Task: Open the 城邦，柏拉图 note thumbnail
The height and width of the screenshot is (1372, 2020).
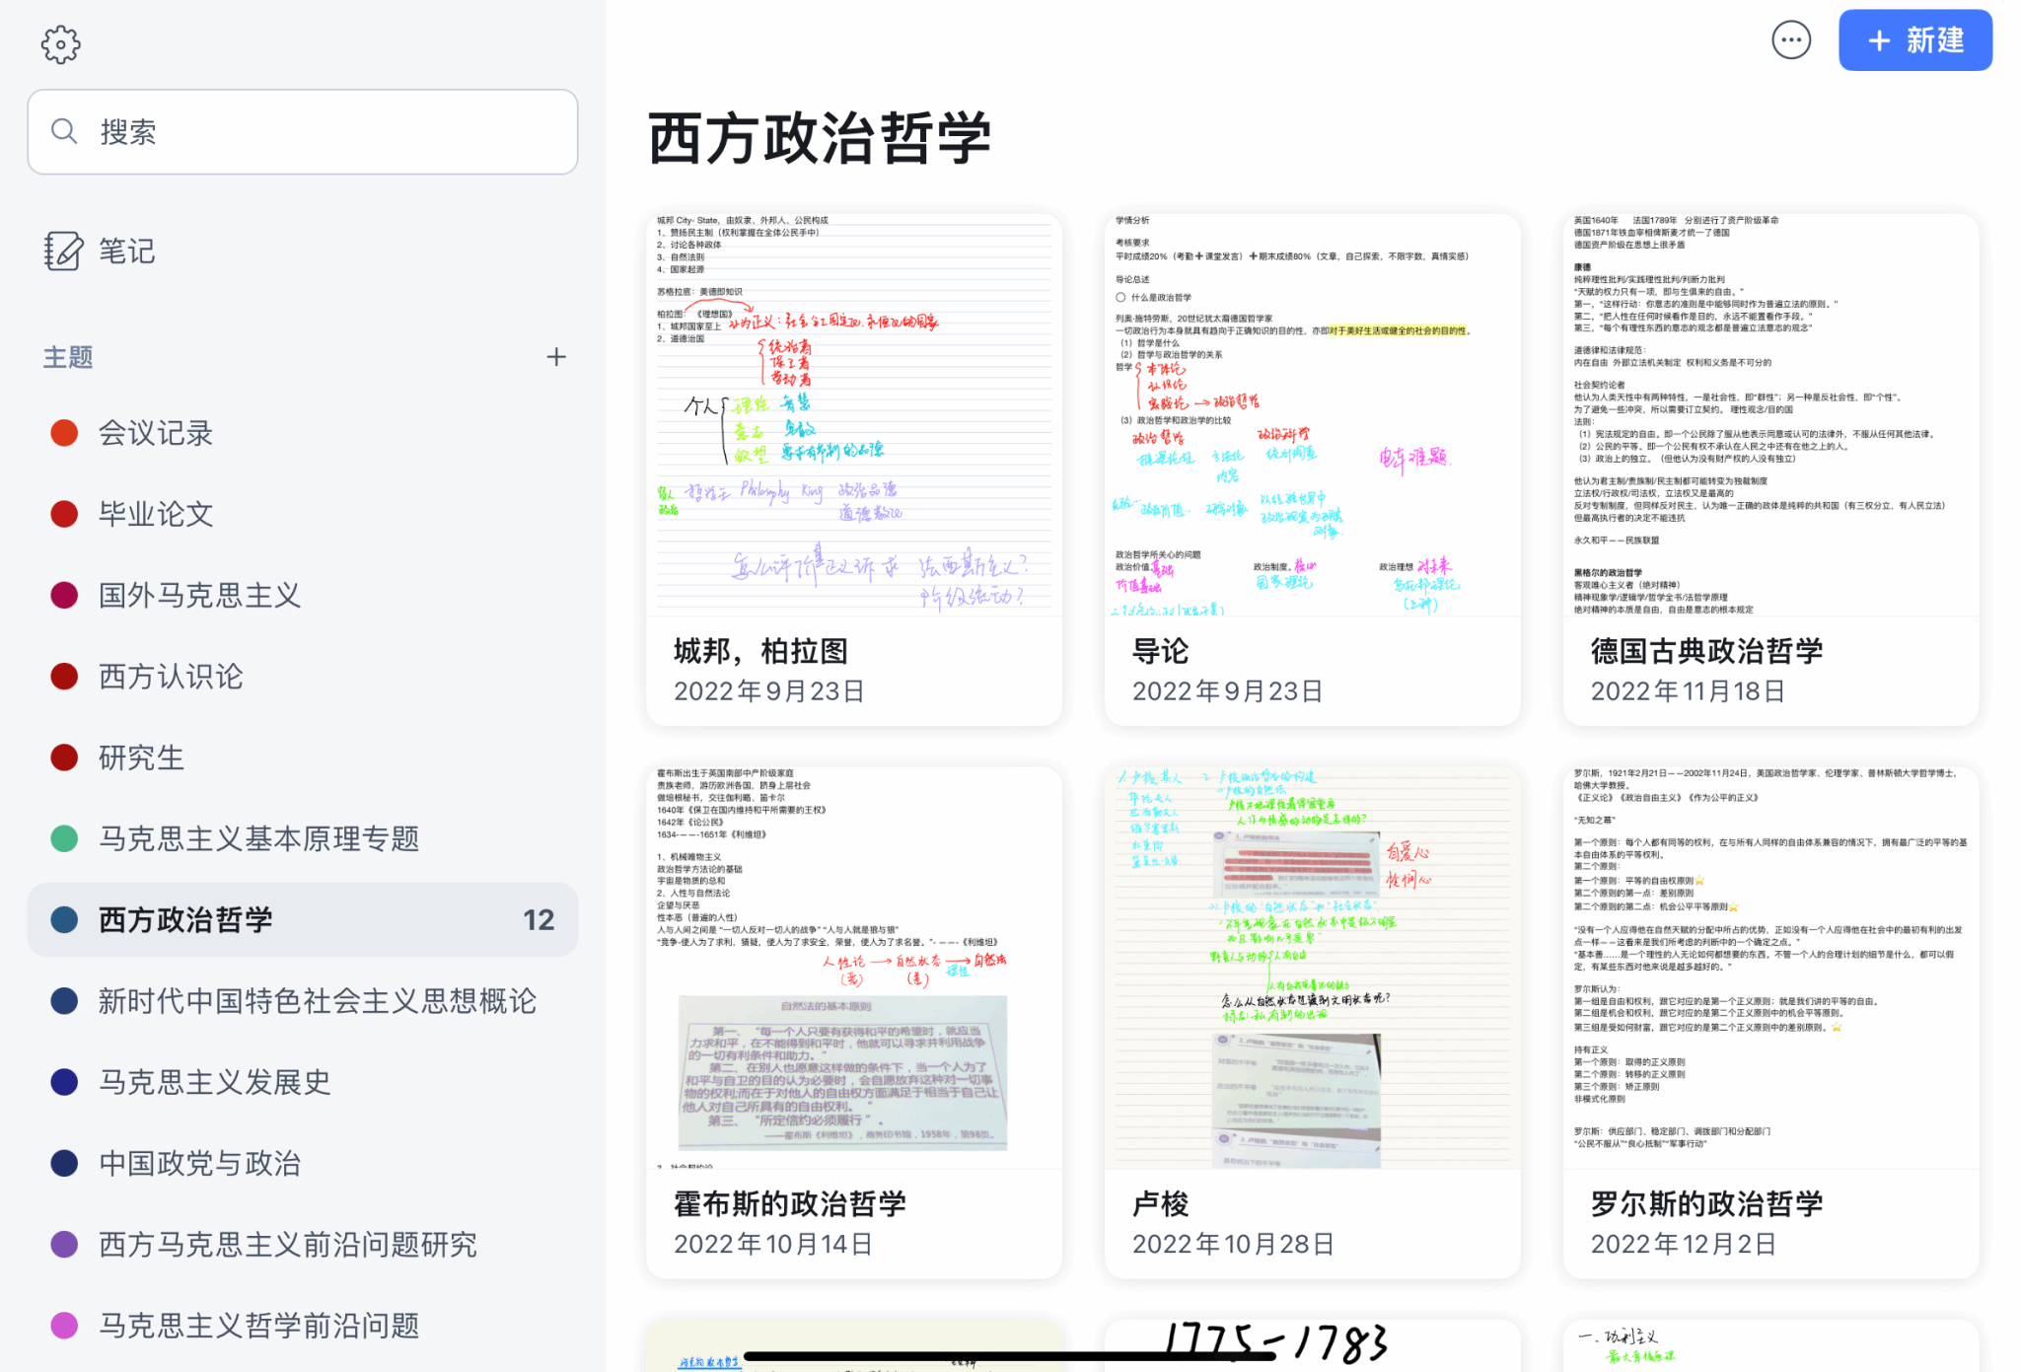Action: (853, 414)
